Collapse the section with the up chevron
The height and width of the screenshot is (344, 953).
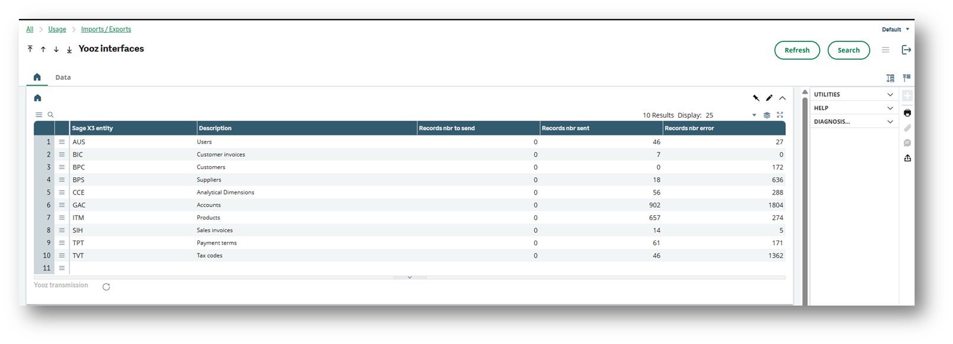(782, 98)
